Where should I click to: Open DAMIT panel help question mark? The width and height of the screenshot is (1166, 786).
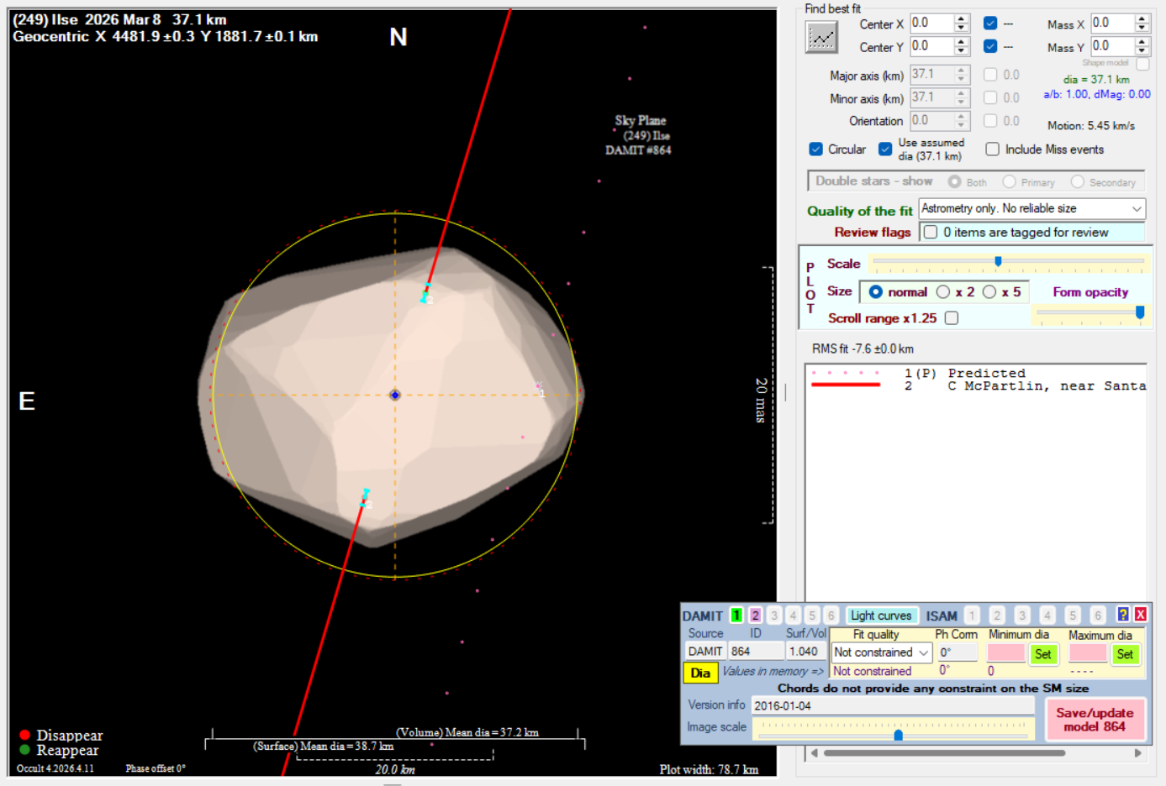click(x=1122, y=615)
